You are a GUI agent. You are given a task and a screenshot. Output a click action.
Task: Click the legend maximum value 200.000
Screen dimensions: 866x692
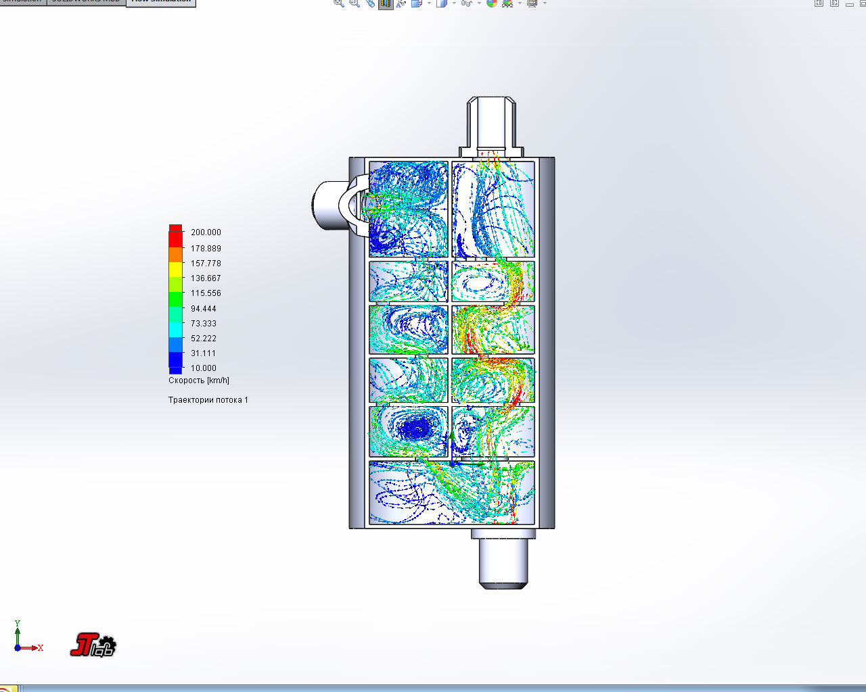(x=206, y=232)
